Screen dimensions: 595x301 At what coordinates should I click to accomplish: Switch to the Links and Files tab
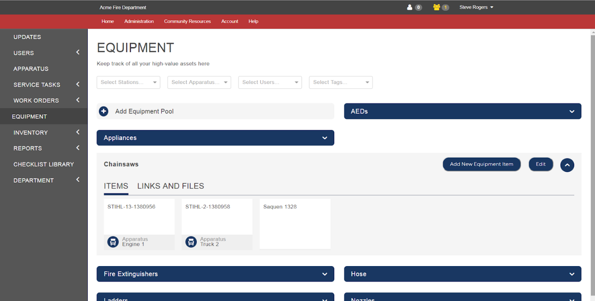(170, 186)
